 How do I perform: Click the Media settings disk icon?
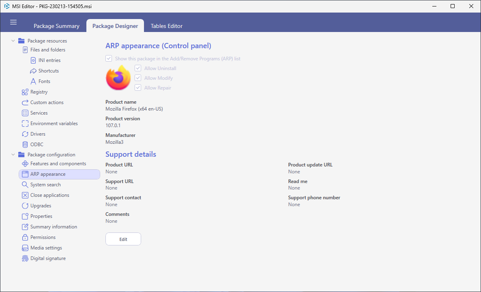25,248
